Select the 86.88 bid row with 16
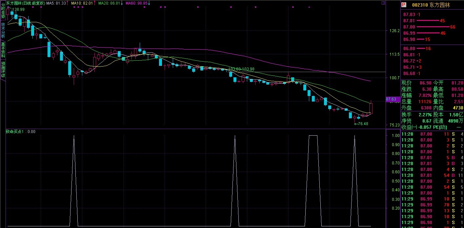 432,48
